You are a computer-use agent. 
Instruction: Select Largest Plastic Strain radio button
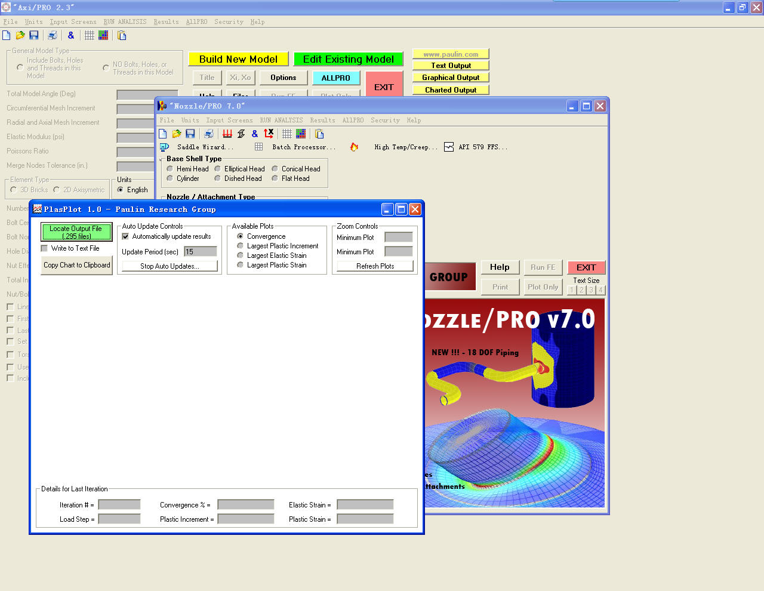click(240, 265)
